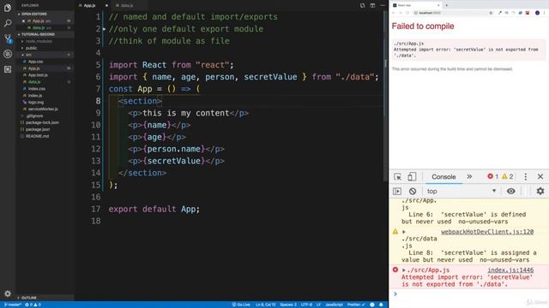Viewport: 549px width, 308px height.
Task: Open notifications bell in status bar
Action: (x=381, y=305)
